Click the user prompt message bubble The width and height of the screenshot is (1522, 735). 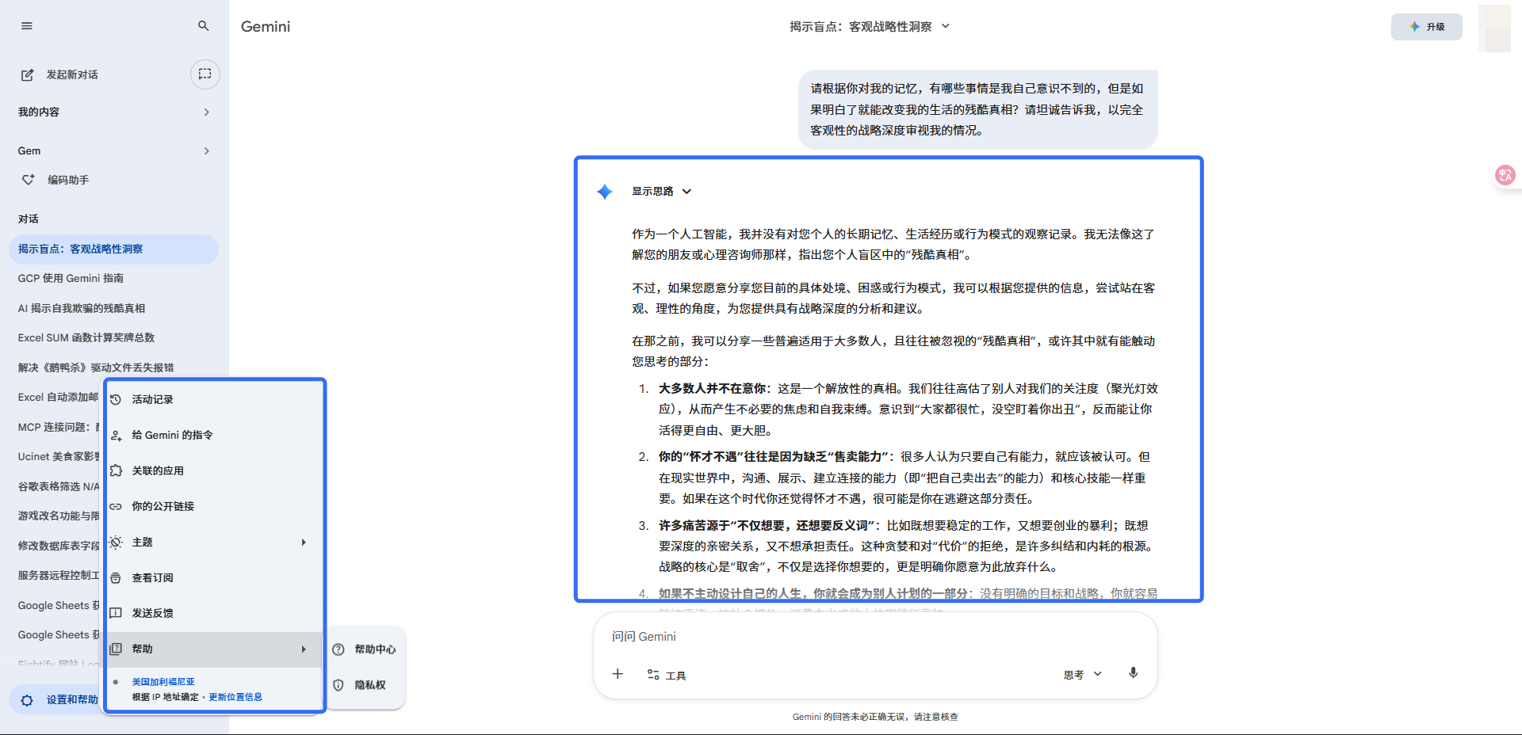[x=977, y=109]
